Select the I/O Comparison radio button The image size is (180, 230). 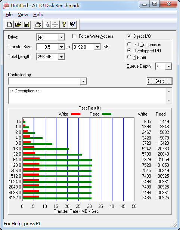pyautogui.click(x=129, y=44)
